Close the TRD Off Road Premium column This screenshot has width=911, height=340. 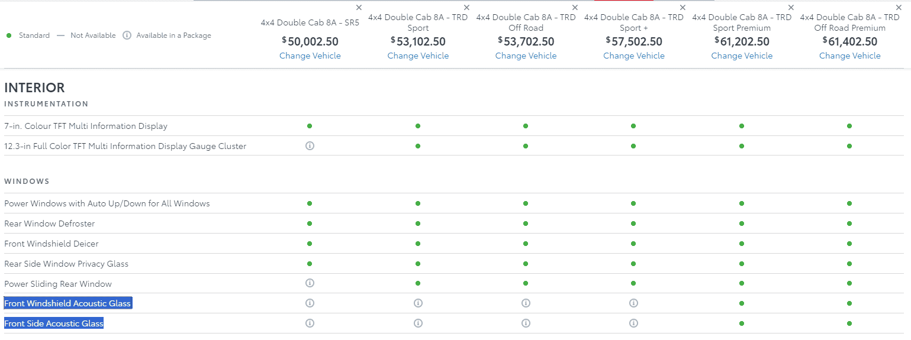point(899,8)
